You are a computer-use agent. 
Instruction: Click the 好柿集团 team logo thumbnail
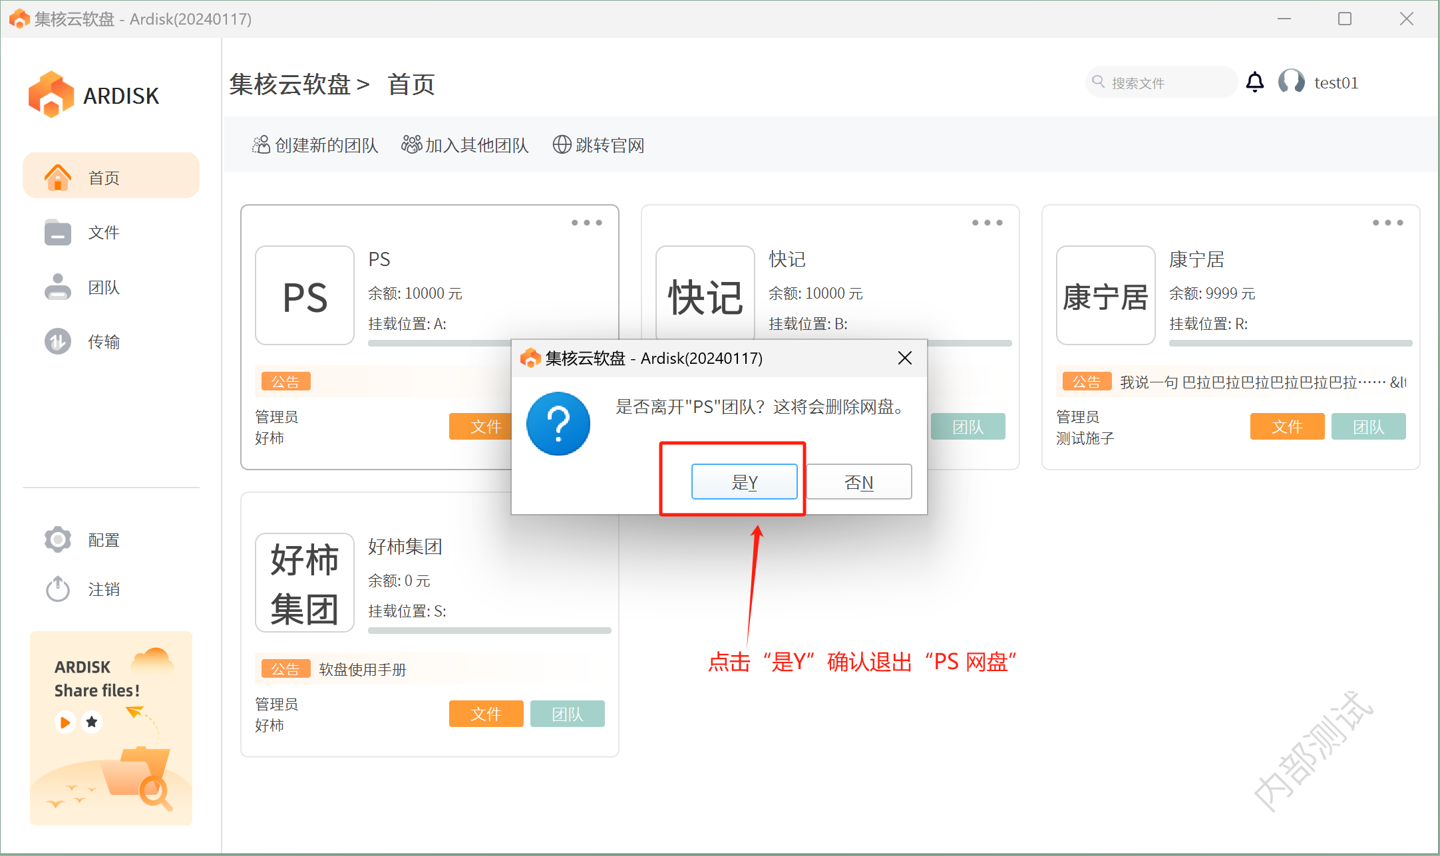point(305,583)
